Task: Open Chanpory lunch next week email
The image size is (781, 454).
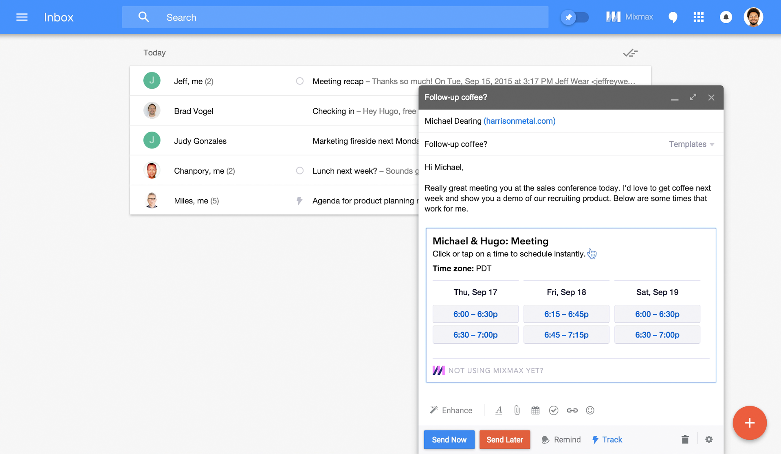Action: (274, 170)
